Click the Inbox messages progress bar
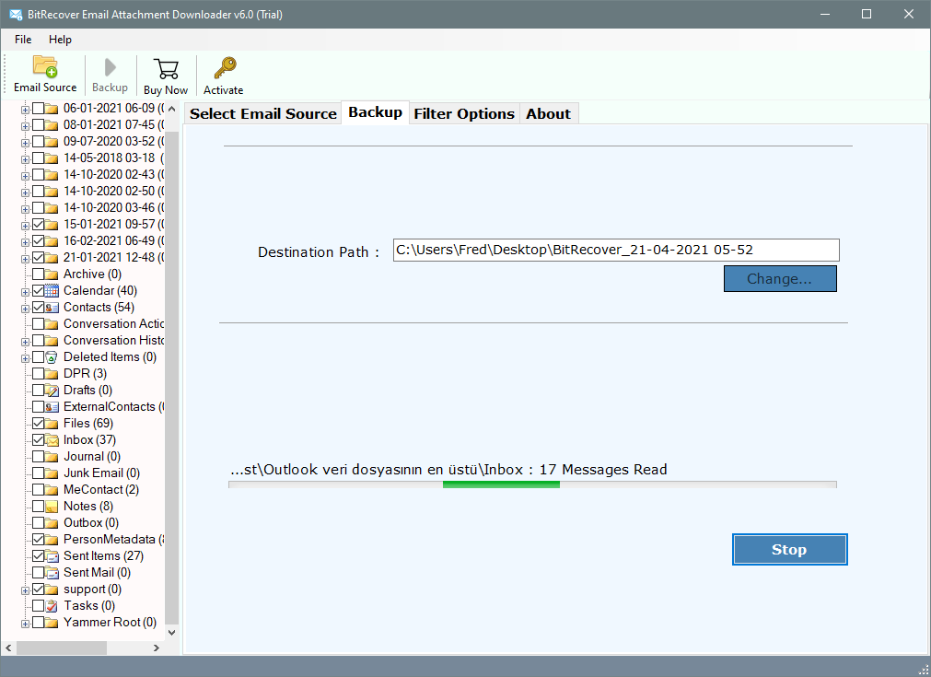The width and height of the screenshot is (931, 677). coord(532,484)
